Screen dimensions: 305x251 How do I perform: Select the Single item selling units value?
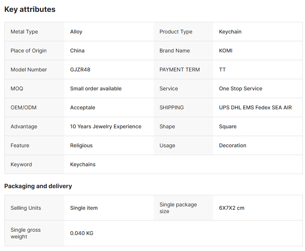(84, 208)
